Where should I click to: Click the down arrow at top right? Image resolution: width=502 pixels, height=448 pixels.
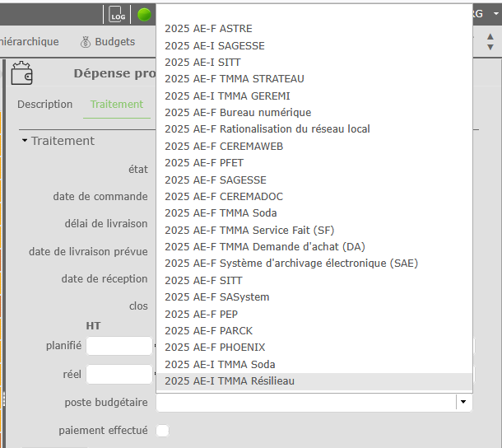tap(490, 47)
